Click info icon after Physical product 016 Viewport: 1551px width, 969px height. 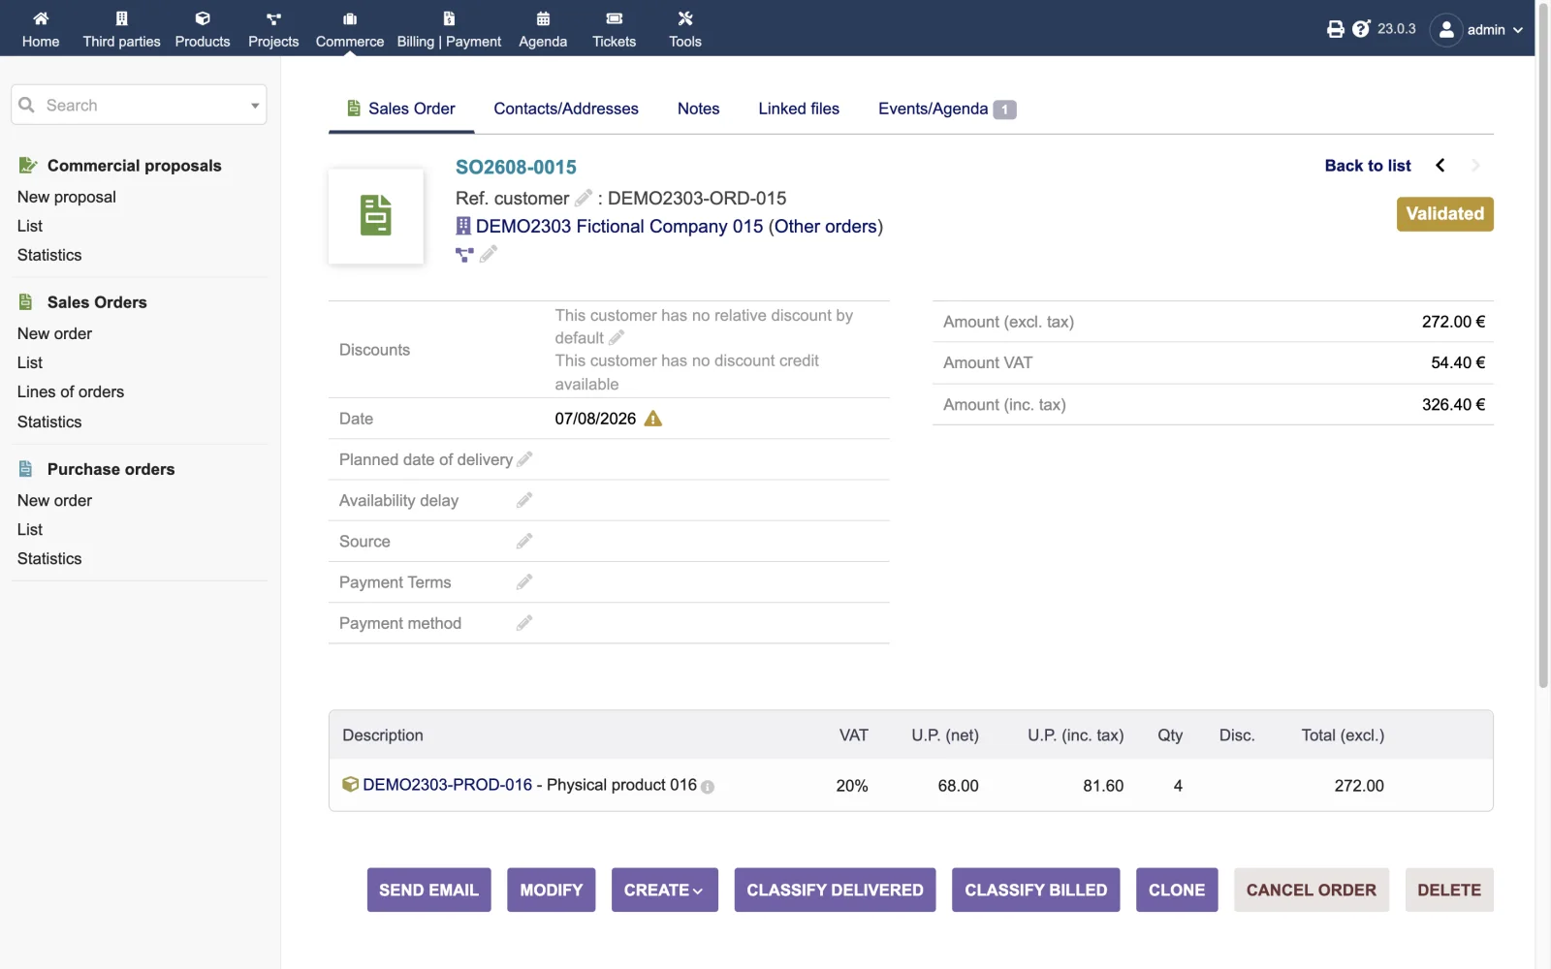tap(708, 787)
